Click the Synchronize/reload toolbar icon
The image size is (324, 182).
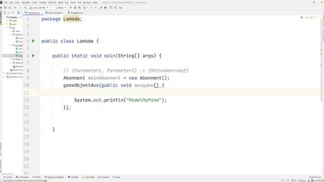(x=10, y=8)
